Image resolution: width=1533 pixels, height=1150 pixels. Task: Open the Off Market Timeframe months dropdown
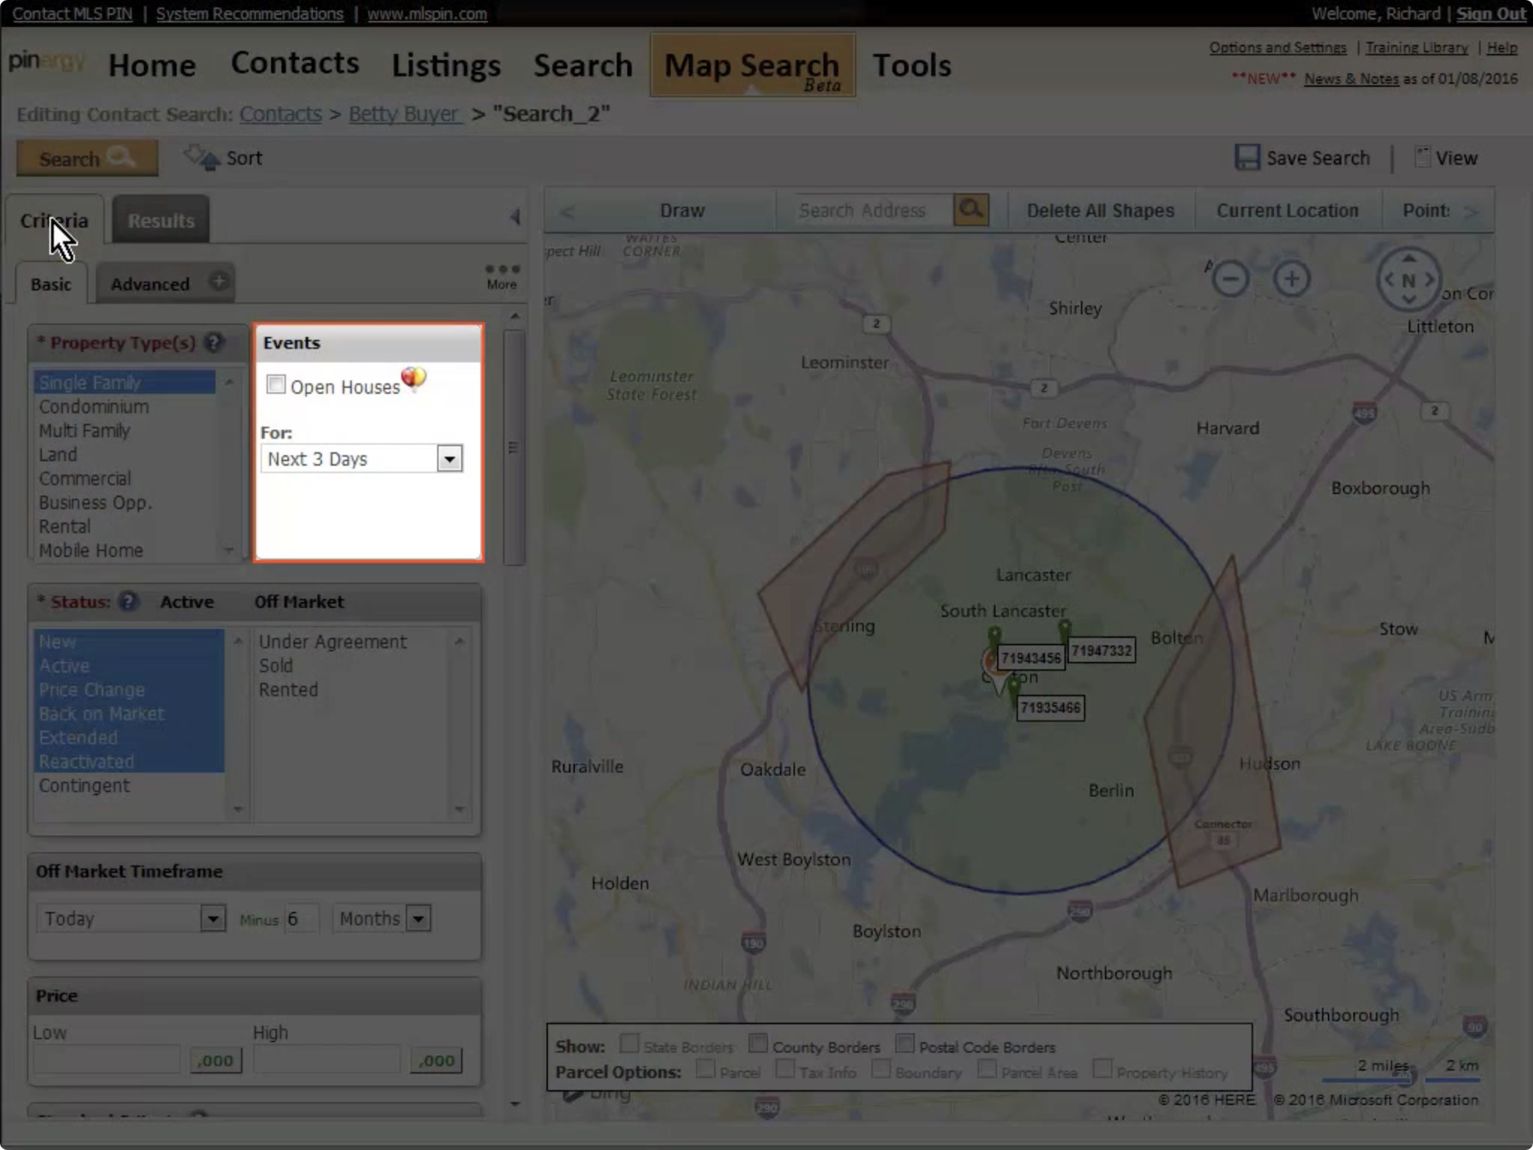tap(419, 919)
